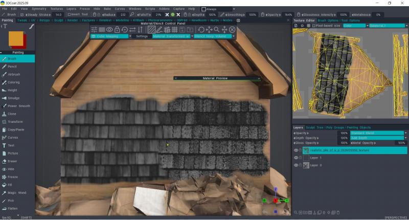Enable the Pixel-based size checkbox
Screen dimensions: 409x220
(315, 25)
